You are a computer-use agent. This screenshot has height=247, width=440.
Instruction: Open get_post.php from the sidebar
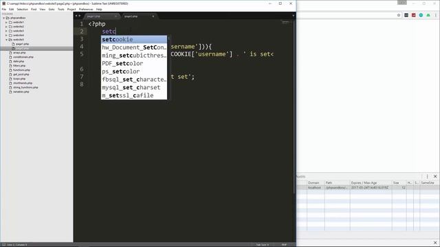point(21,74)
